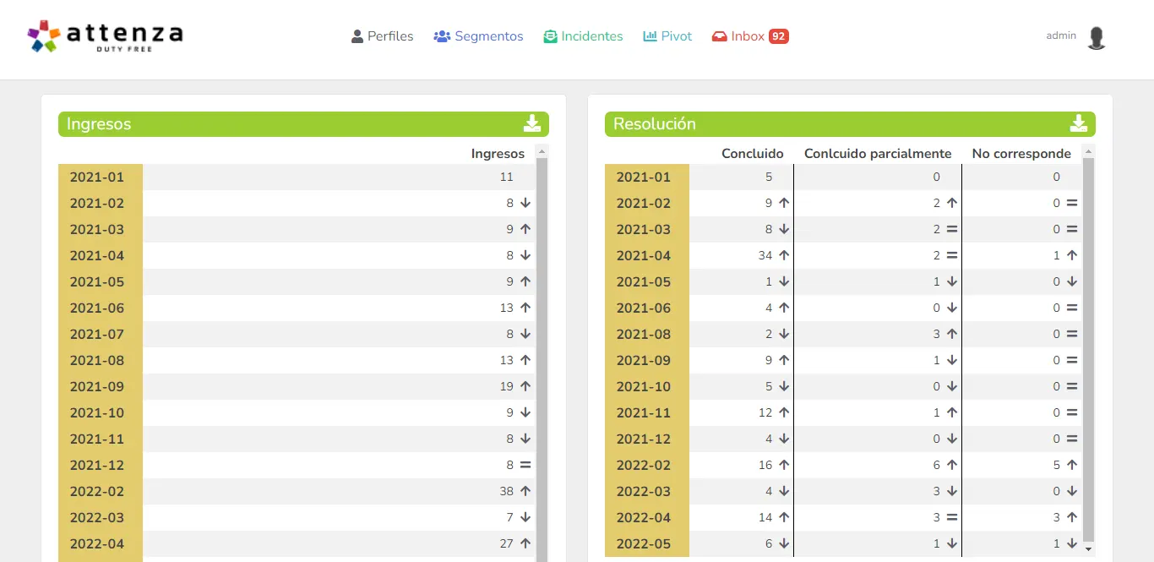This screenshot has height=562, width=1154.
Task: Click the No corresponde column header
Action: pos(1021,154)
